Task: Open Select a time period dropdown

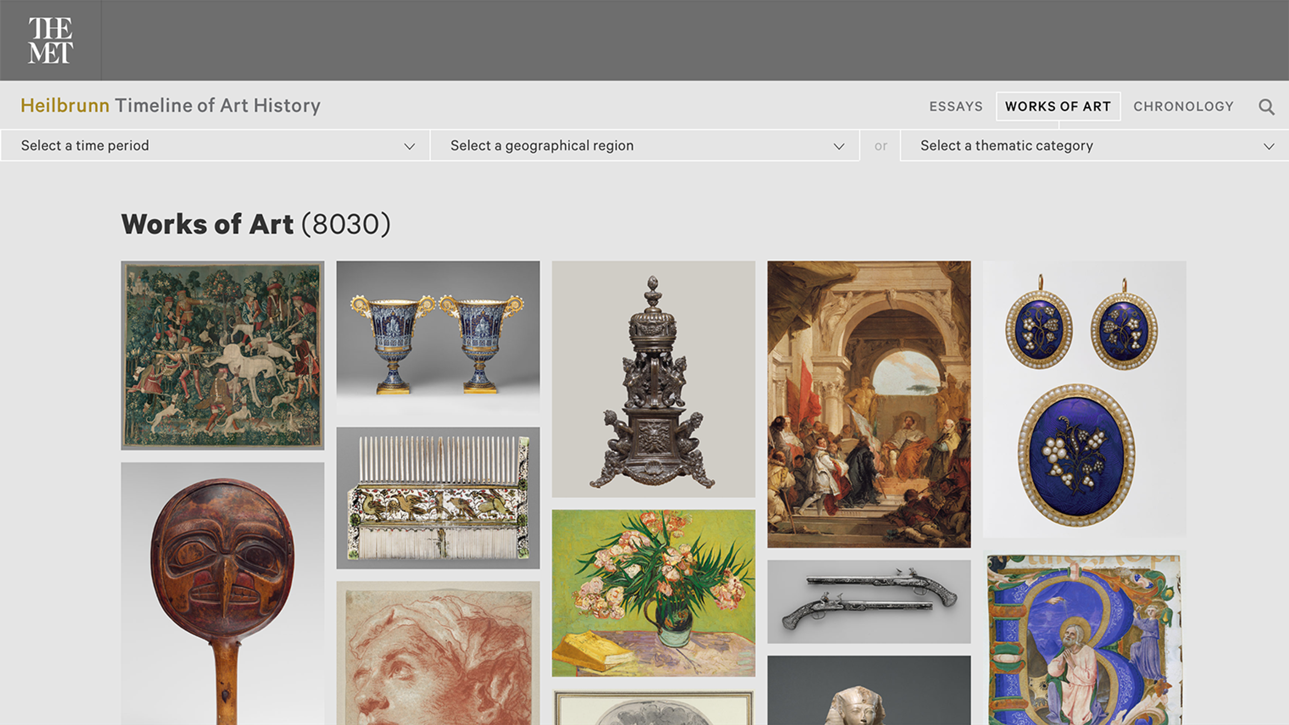Action: [x=215, y=146]
